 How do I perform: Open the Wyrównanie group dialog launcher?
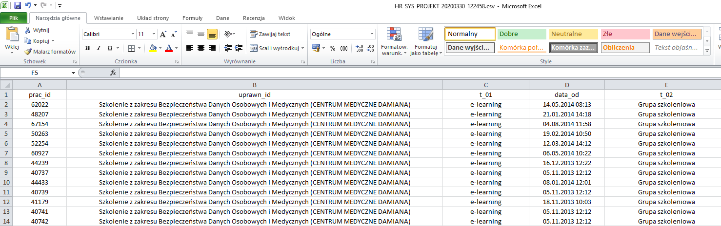(303, 62)
